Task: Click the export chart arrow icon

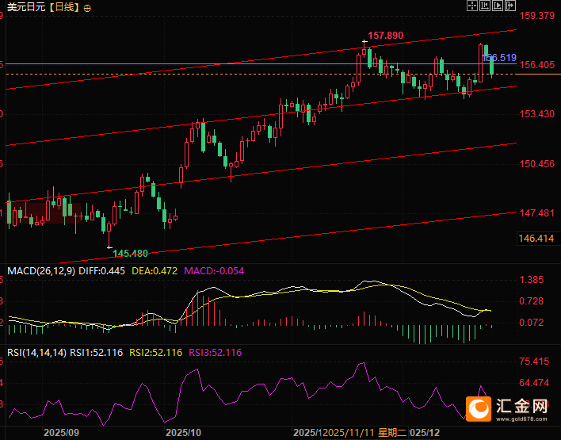Action: point(510,6)
